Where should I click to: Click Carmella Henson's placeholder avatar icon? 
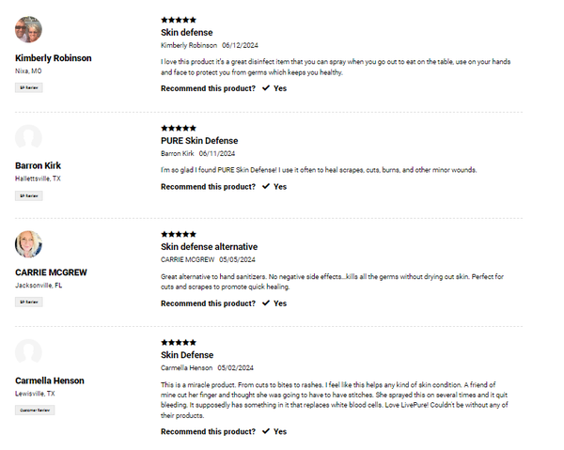[29, 352]
